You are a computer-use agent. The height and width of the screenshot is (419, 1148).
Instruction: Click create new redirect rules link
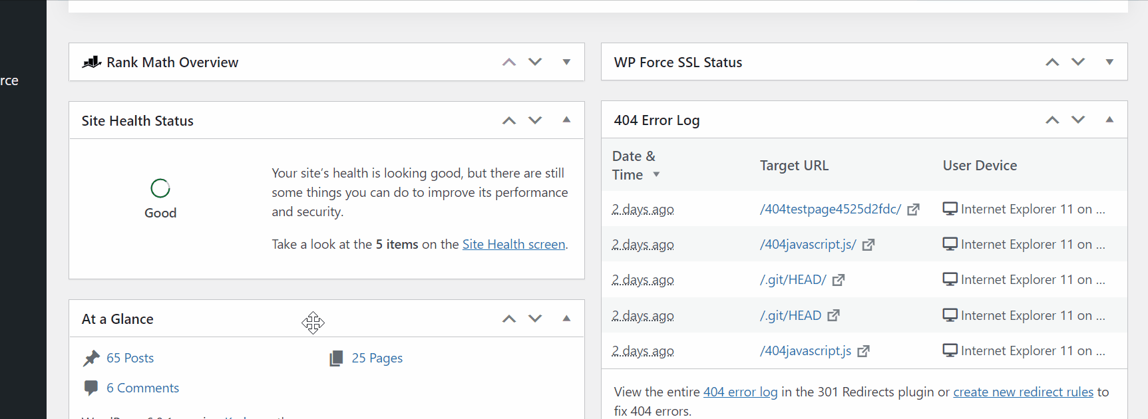(x=1023, y=392)
